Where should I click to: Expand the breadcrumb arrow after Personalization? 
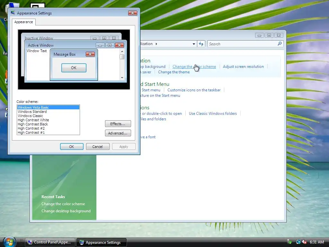(156, 44)
